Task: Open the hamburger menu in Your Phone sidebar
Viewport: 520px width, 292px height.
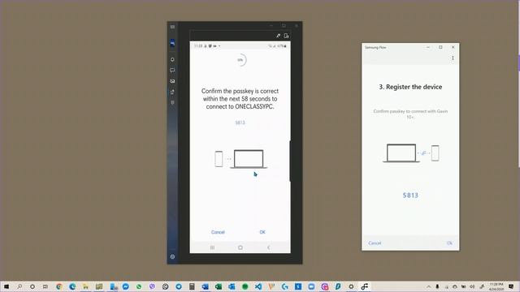Action: point(172,27)
